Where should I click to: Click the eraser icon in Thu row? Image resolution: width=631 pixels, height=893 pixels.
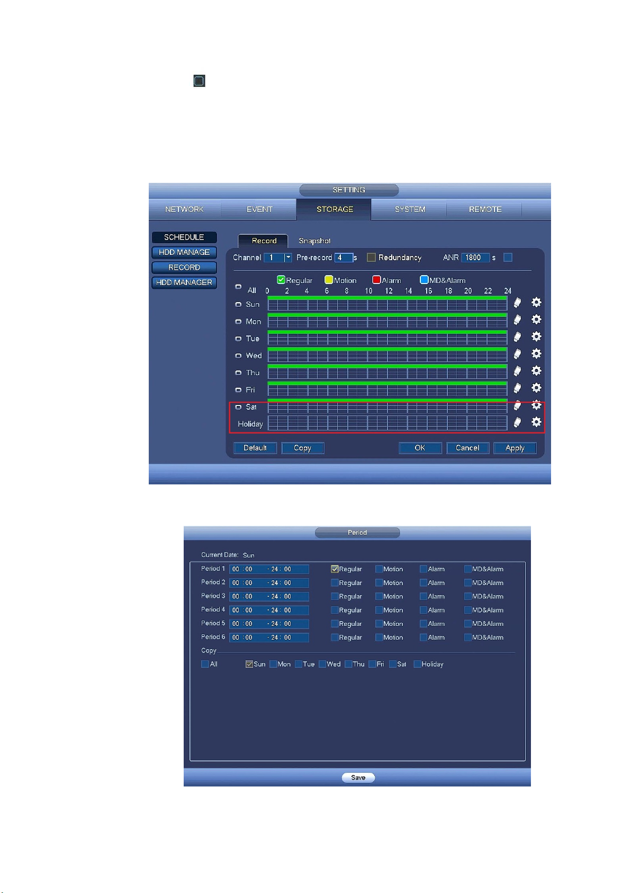517,370
